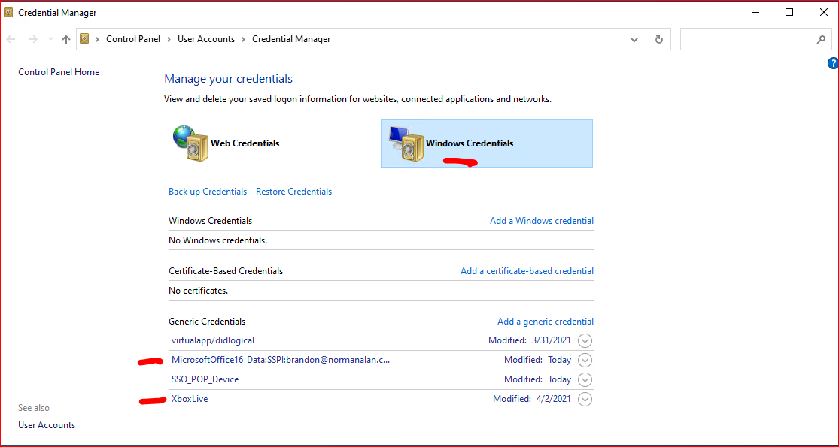Open Control Panel breadcrumb
Screen dimensions: 839x447
[133, 39]
